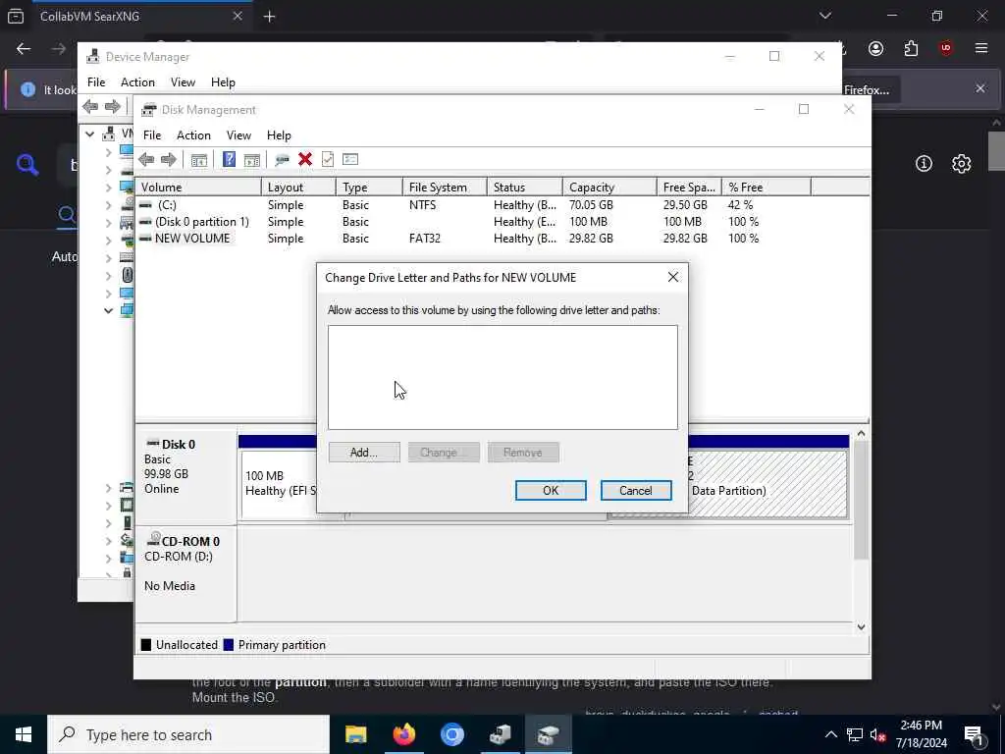Image resolution: width=1005 pixels, height=754 pixels.
Task: Click the Add... button in the dialog
Action: tap(364, 453)
